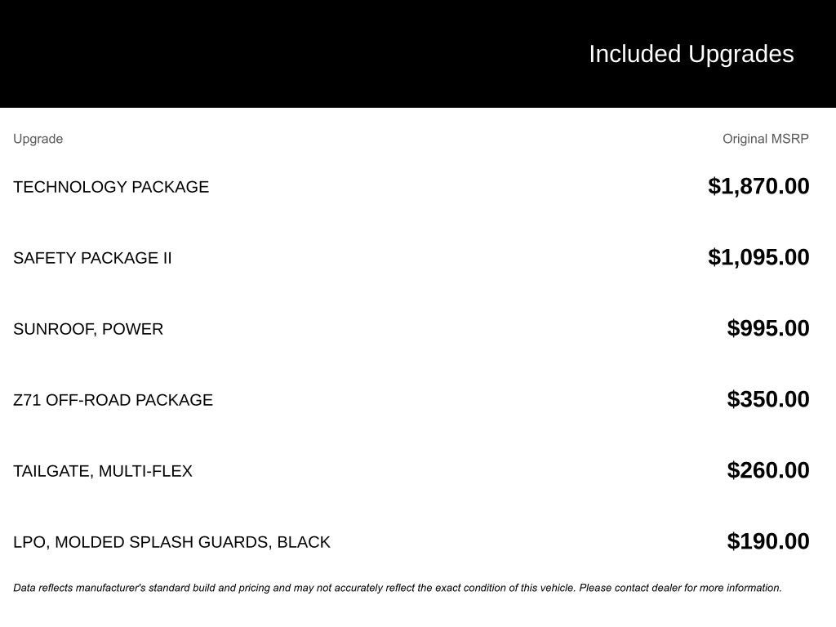Click the $1,095.00 price
The height and width of the screenshot is (627, 836).
[758, 257]
